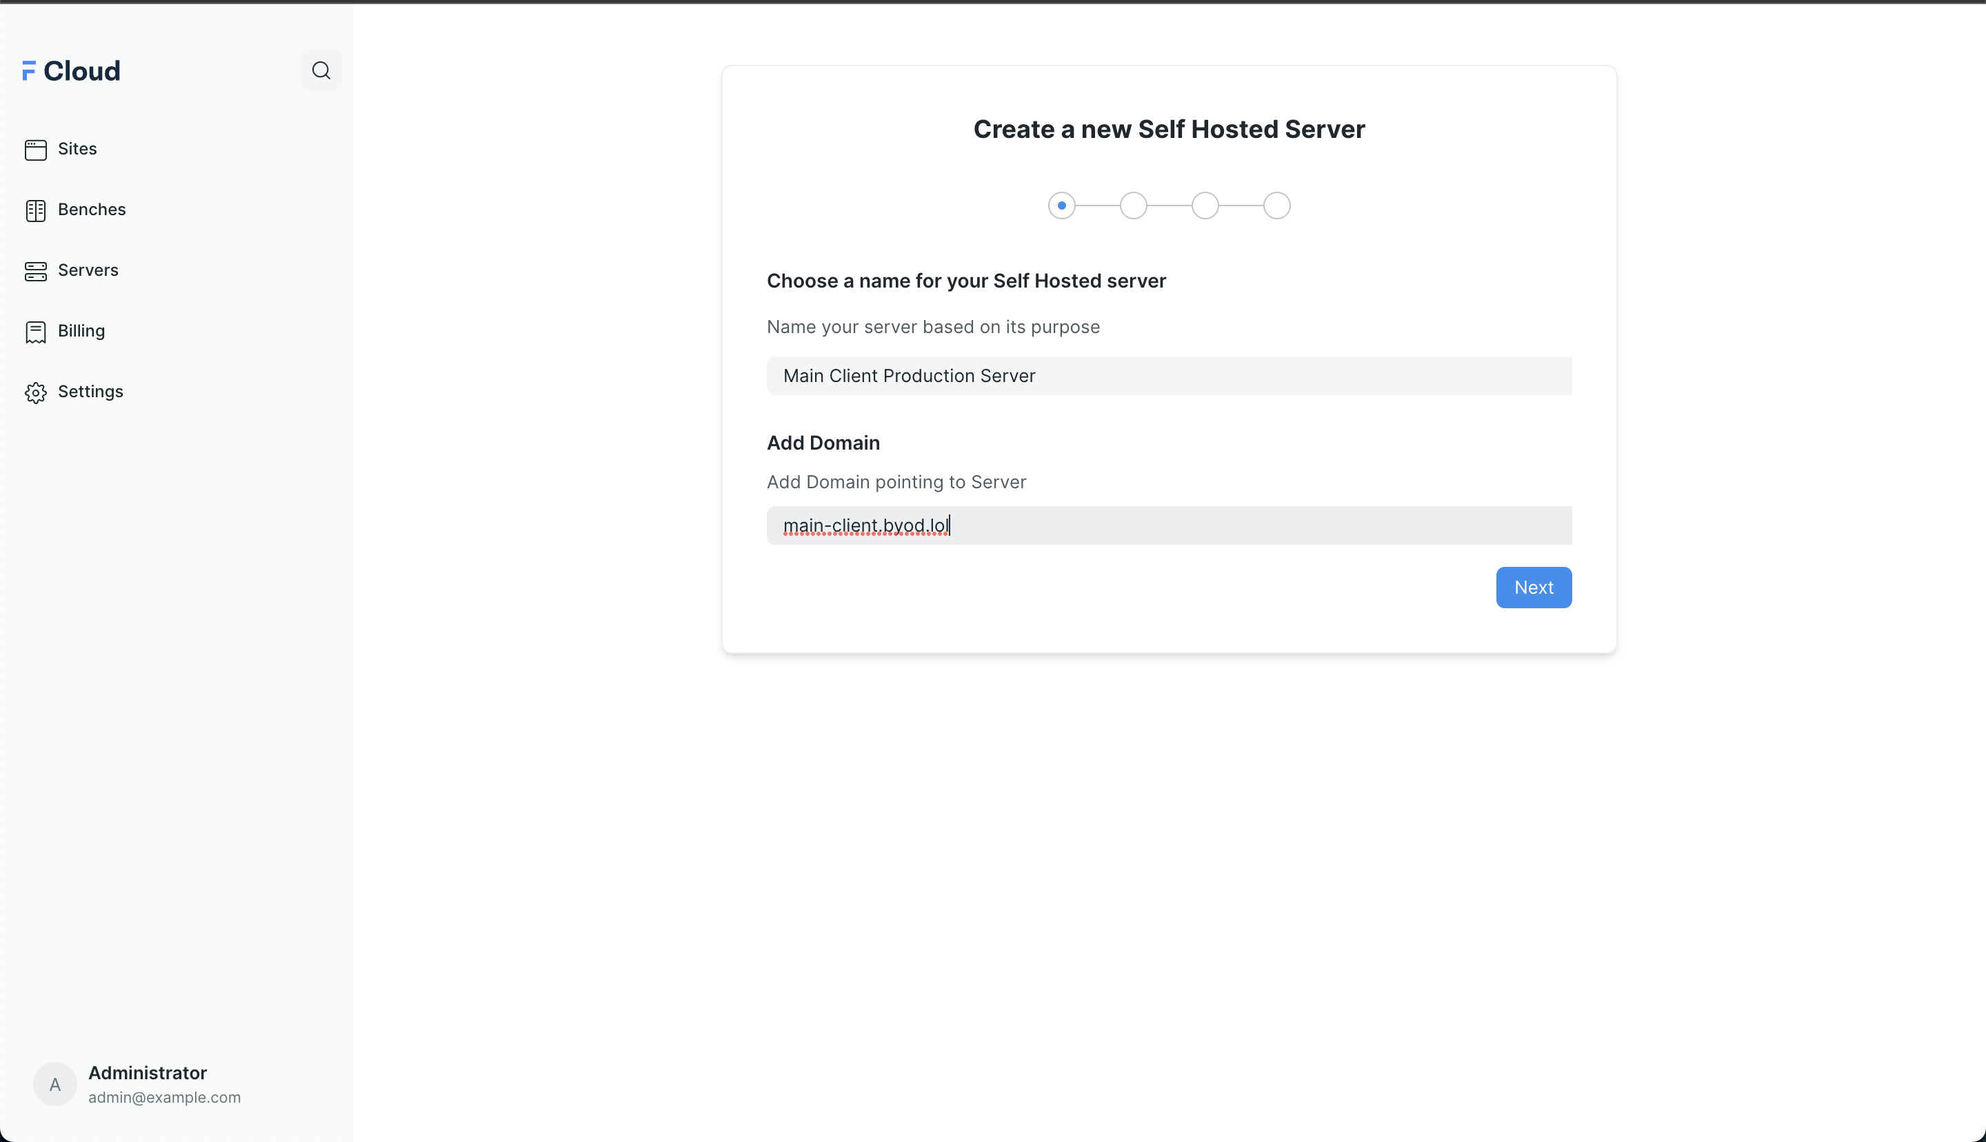This screenshot has width=1986, height=1142.
Task: Click the Billing receipt icon
Action: click(x=35, y=332)
